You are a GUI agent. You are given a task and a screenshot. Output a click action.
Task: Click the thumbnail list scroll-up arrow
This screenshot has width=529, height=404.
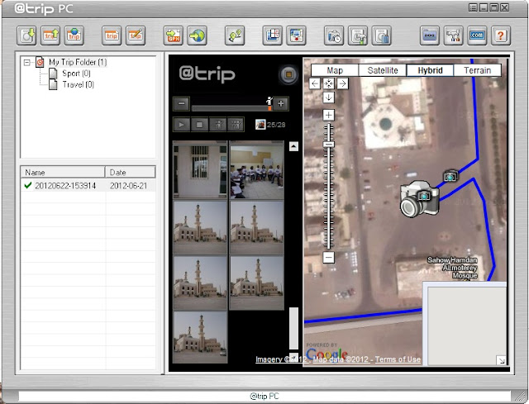tap(293, 146)
